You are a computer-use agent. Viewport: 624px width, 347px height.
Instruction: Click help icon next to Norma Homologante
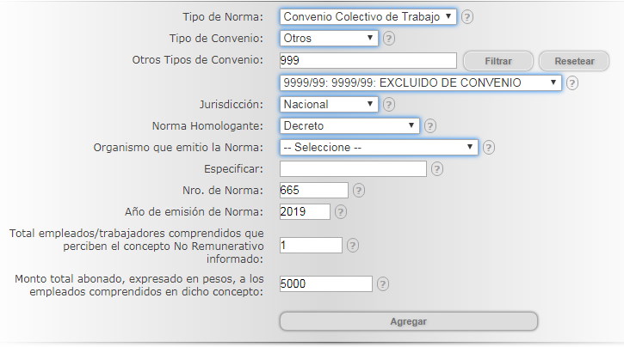click(430, 125)
